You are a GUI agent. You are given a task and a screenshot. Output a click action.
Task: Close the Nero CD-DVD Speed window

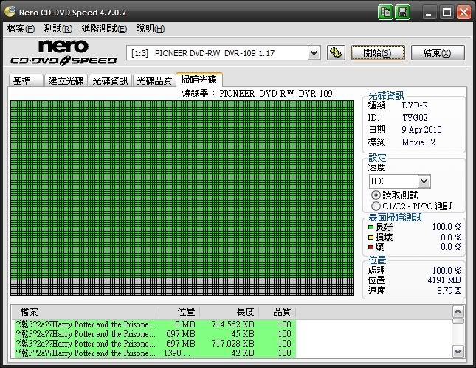[463, 13]
